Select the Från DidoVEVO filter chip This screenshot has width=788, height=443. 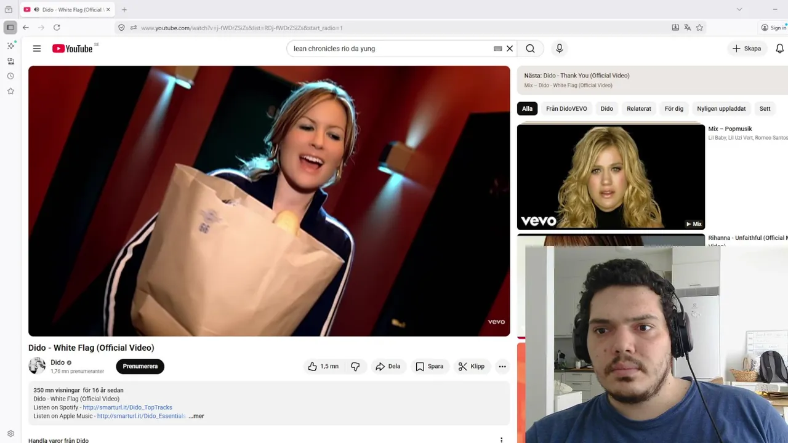pyautogui.click(x=566, y=109)
